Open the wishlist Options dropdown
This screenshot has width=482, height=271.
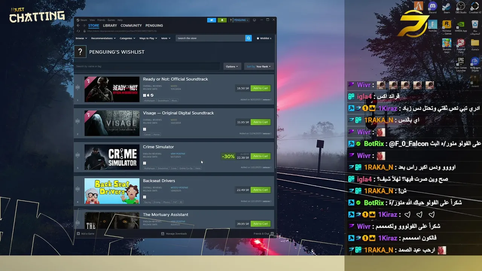[x=232, y=66]
